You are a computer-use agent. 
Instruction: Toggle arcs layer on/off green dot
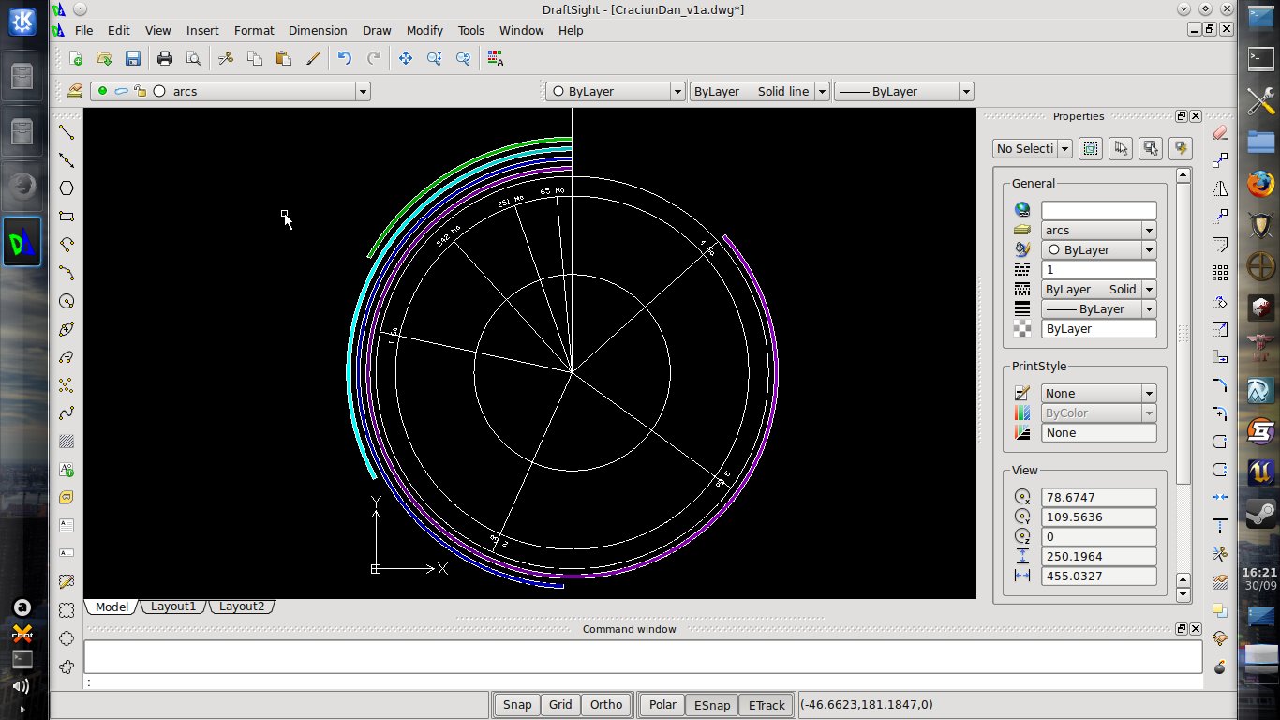[x=102, y=91]
